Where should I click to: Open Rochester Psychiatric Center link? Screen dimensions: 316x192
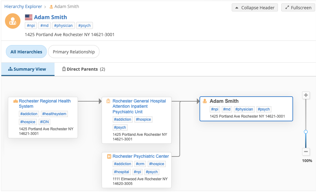click(x=141, y=156)
